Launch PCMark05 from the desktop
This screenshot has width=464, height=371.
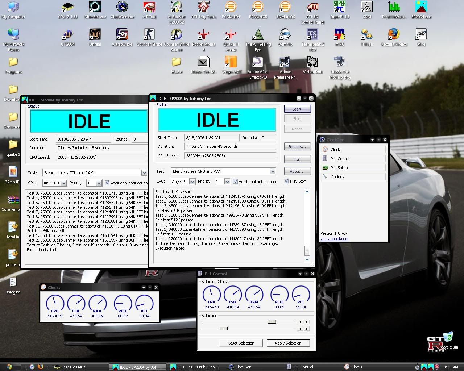[x=258, y=10]
